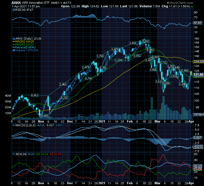Viewport: 204px width, 186px height.
Task: Click the MA(20) 120.37 legend entry
Action: pos(24,45)
